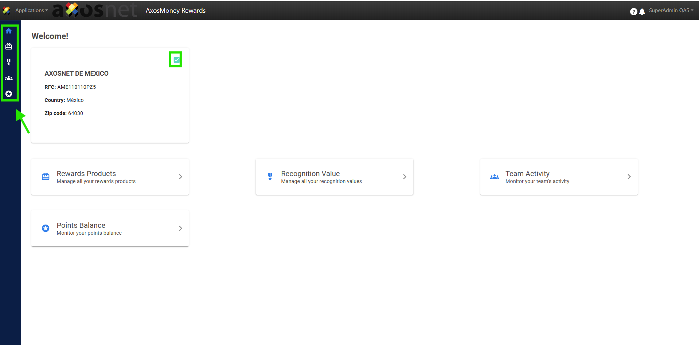Open the help question mark icon
This screenshot has height=345, width=699.
coord(633,12)
